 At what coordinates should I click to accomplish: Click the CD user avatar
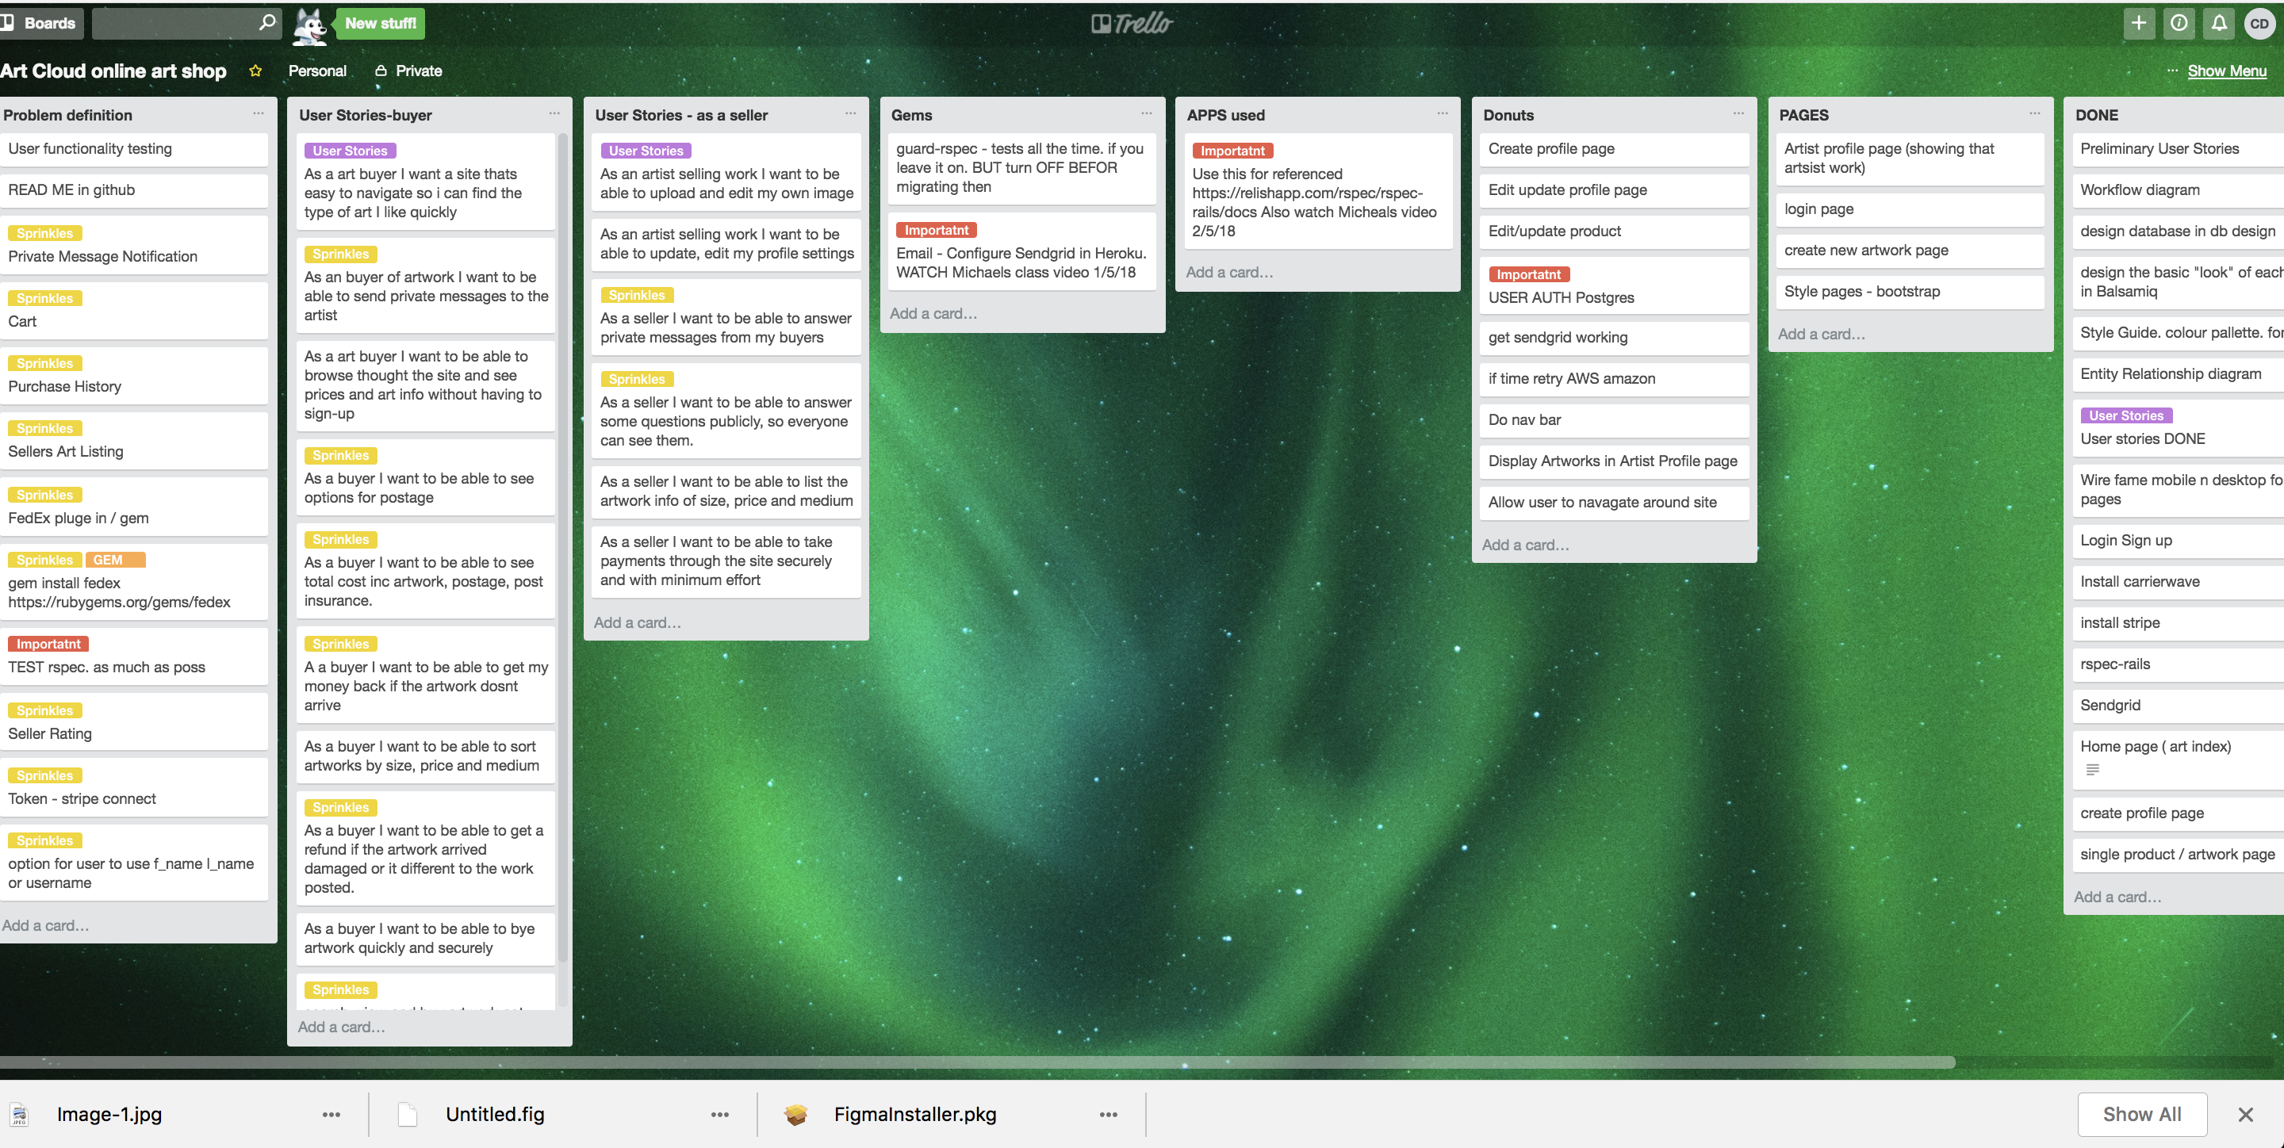(x=2259, y=24)
